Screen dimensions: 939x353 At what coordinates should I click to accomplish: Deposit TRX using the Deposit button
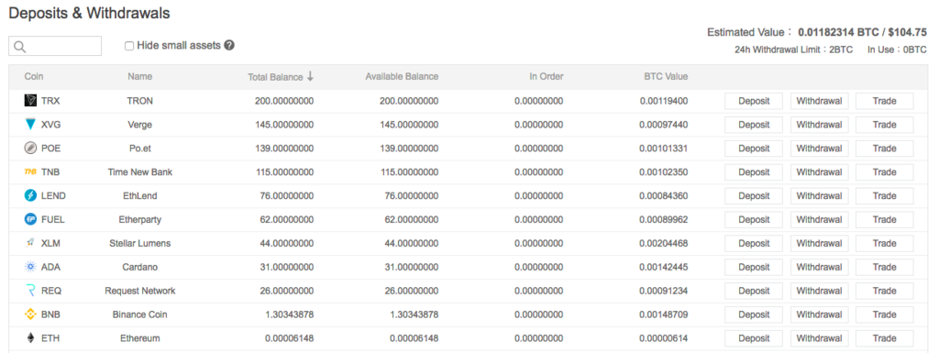click(754, 101)
